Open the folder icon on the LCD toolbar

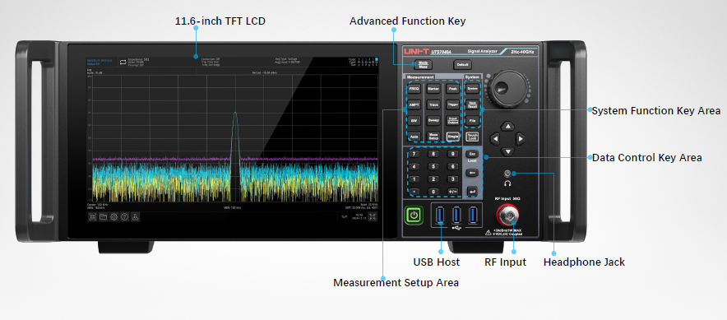[103, 216]
